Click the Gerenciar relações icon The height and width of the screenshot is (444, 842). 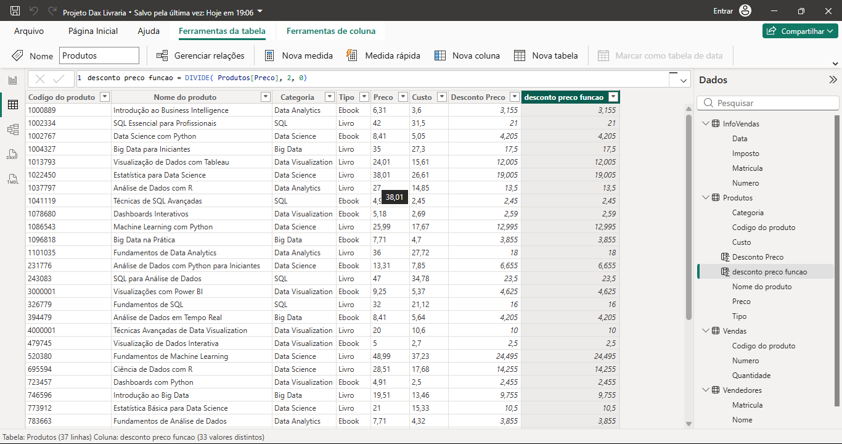tap(162, 55)
